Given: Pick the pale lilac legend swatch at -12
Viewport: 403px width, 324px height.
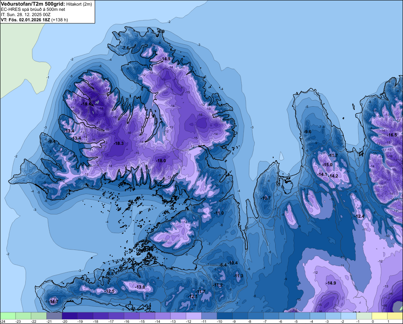Looking at the screenshot, I should 193,316.
